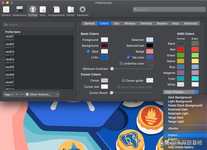Choose the Ubuntu color preset
Screen dimensions: 207x150
[185, 128]
